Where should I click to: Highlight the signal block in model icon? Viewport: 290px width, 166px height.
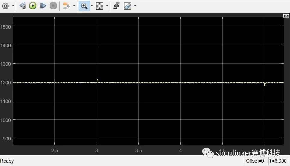point(66,6)
